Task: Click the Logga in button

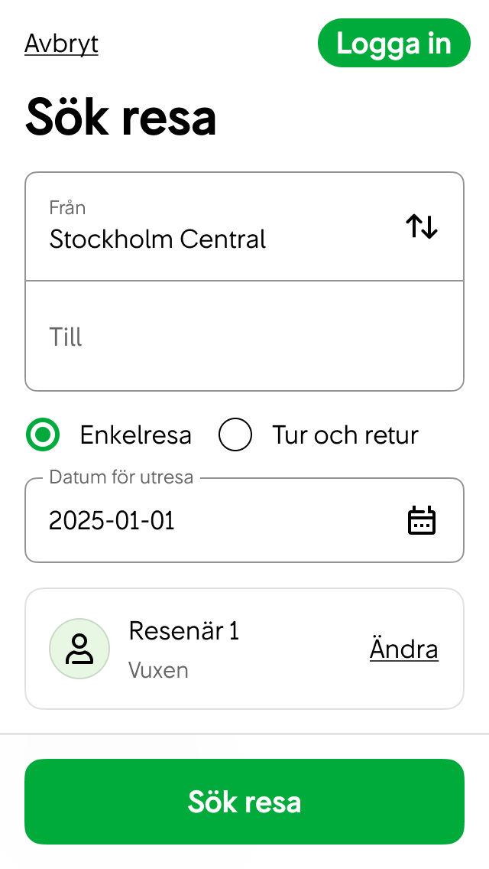Action: (394, 43)
